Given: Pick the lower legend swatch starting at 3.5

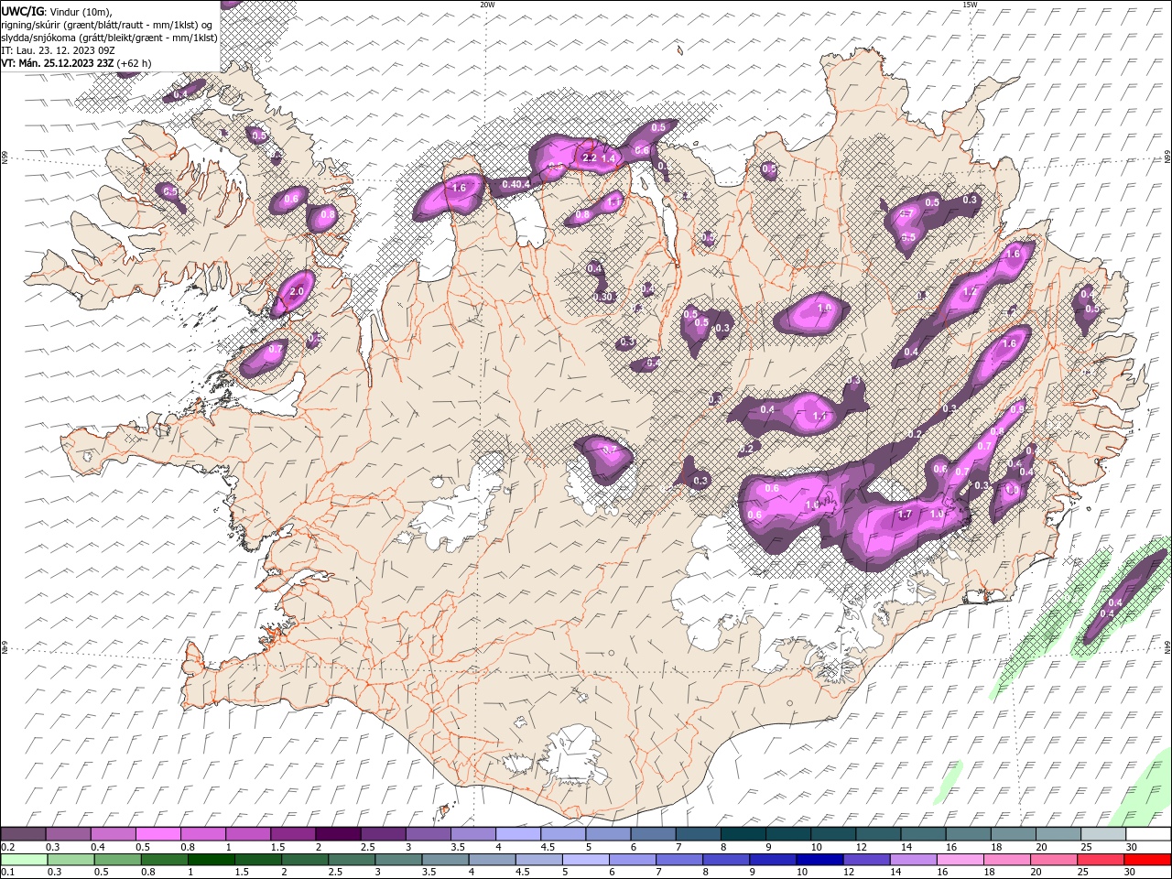Looking at the screenshot, I should tap(444, 860).
